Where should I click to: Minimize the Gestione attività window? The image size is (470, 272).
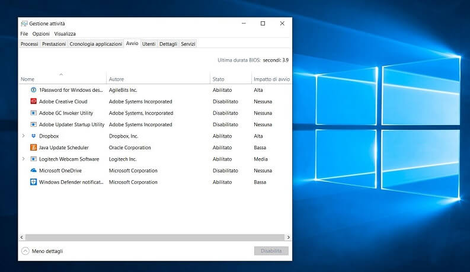[x=244, y=23]
